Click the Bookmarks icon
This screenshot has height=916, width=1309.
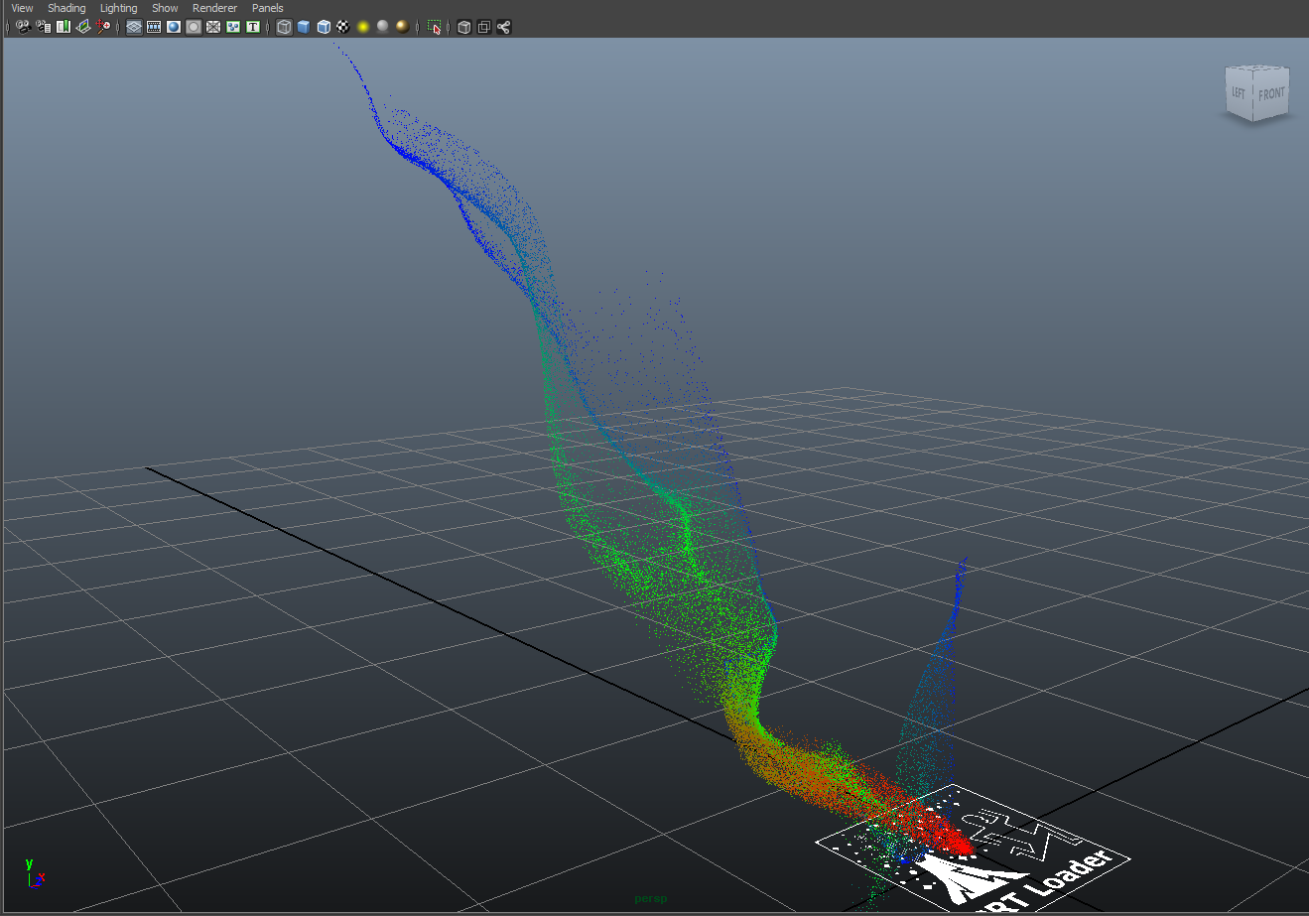[x=64, y=27]
